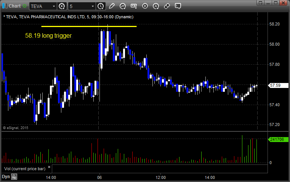Open the window options dropdown in title bar
Screen dimensions: 290x182
(x=261, y=3)
